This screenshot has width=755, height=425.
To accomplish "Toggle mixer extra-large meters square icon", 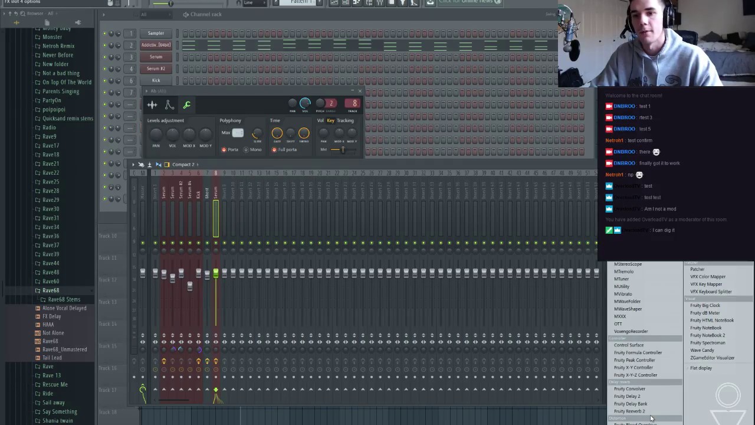I will coord(167,165).
